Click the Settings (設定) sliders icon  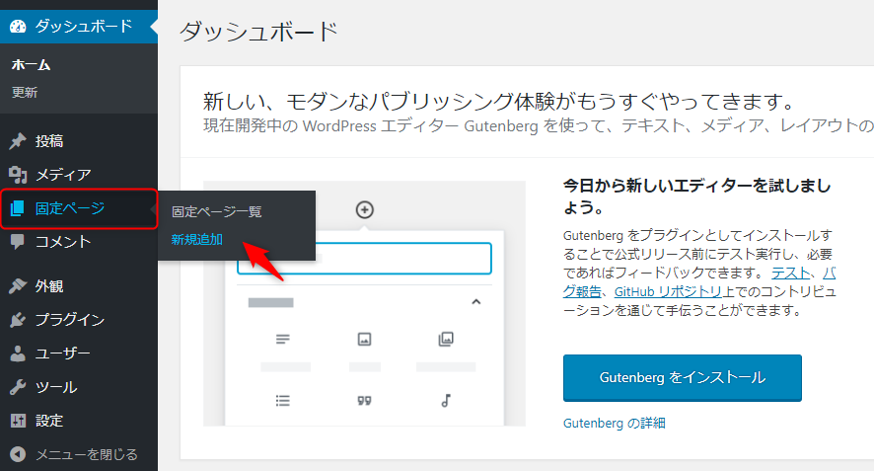[x=18, y=421]
